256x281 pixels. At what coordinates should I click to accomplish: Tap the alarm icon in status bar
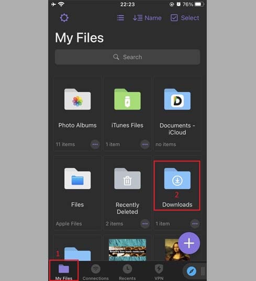pyautogui.click(x=179, y=4)
